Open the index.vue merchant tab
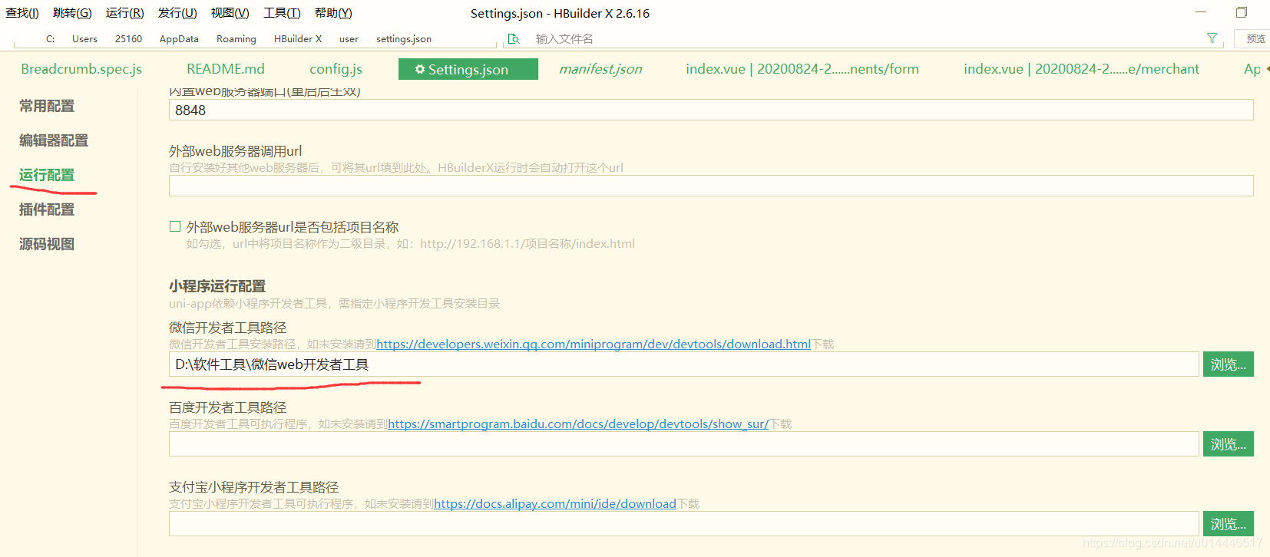 (x=1081, y=69)
